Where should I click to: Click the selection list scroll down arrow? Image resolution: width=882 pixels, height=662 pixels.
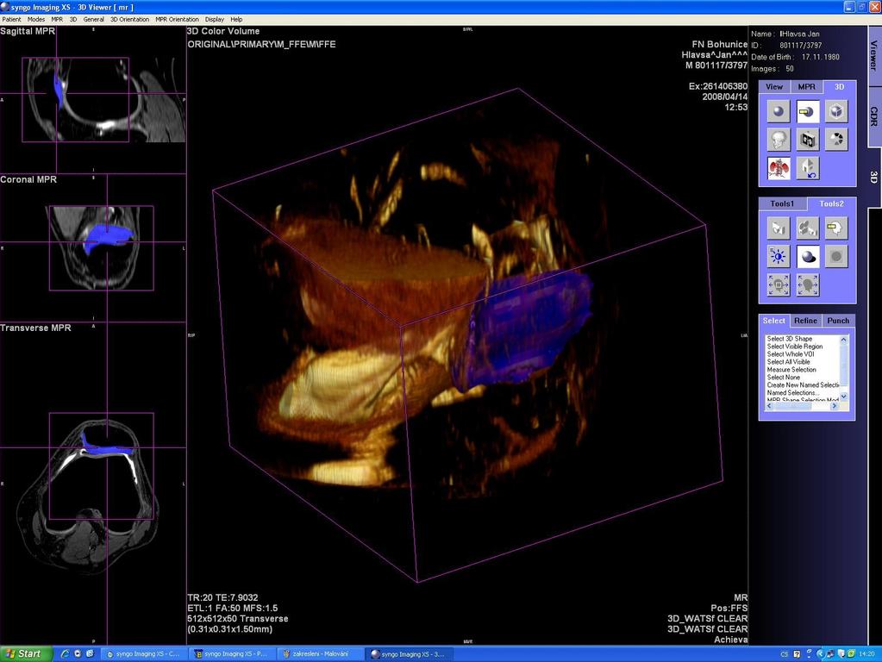click(844, 397)
